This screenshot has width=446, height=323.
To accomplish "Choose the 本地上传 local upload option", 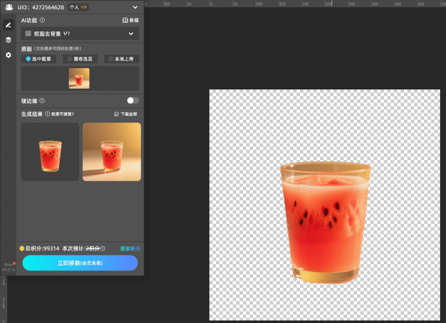I will [x=122, y=59].
